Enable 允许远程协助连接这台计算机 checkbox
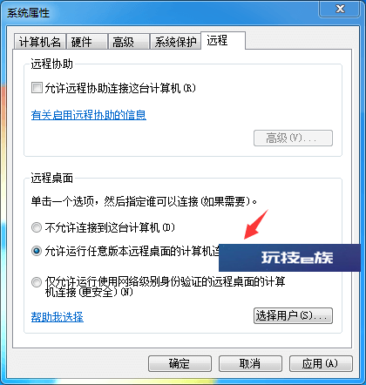 [x=37, y=88]
